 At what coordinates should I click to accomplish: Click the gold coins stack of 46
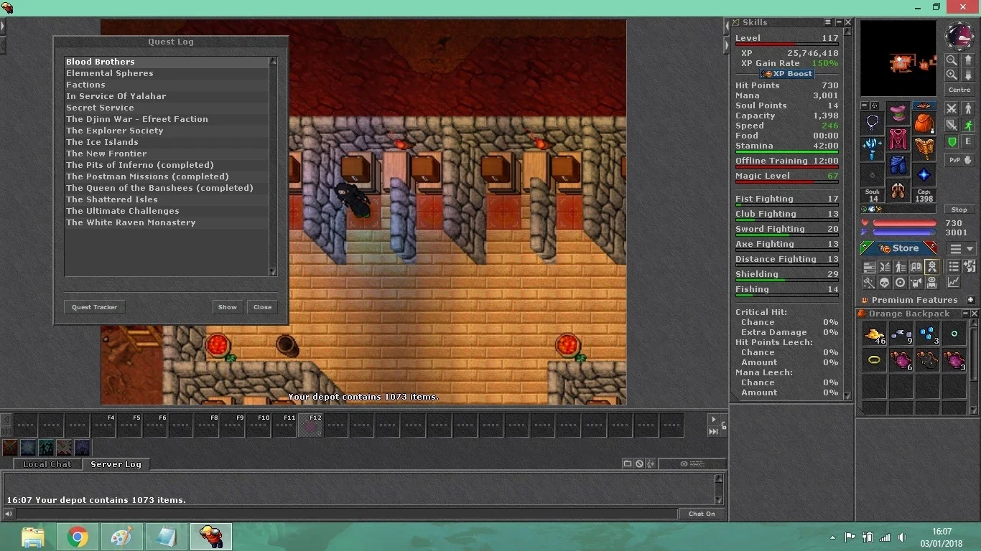click(x=874, y=334)
